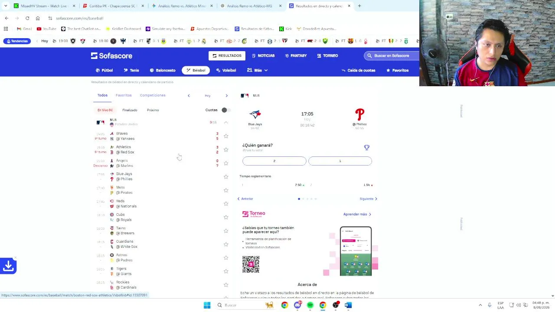Favorite the Braves @ Yankees game star
The image size is (555, 312).
click(x=226, y=136)
